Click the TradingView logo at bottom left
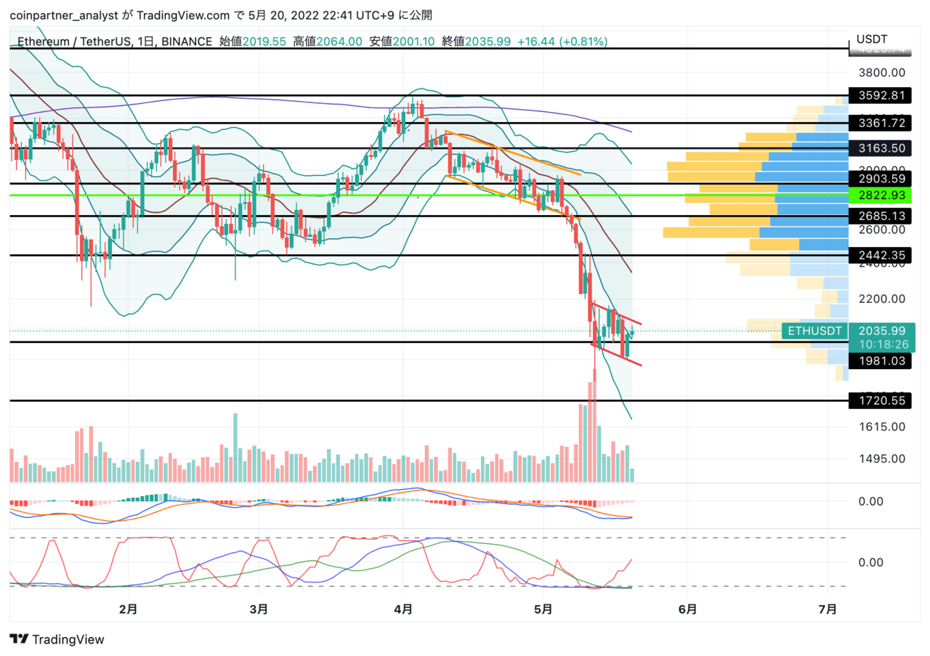Image resolution: width=930 pixels, height=656 pixels. tap(57, 639)
